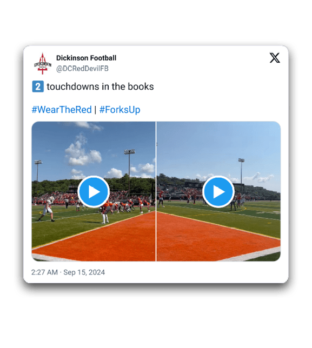The image size is (312, 348).
Task: Click the white divider between the videos
Action: pos(156,191)
